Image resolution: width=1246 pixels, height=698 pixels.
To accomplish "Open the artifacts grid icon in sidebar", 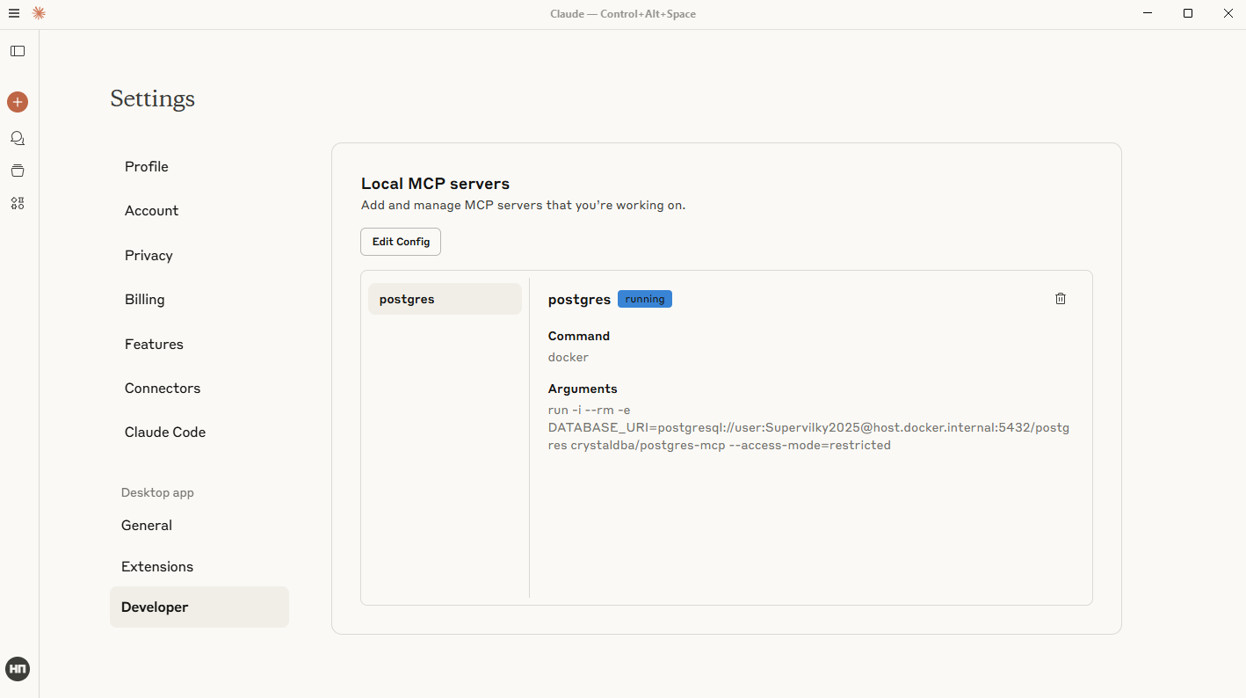I will coord(18,203).
